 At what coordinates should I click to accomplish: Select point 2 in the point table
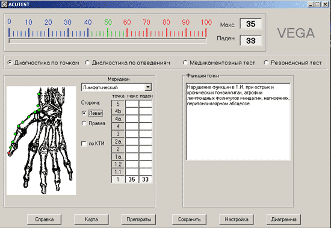pyautogui.click(x=118, y=149)
